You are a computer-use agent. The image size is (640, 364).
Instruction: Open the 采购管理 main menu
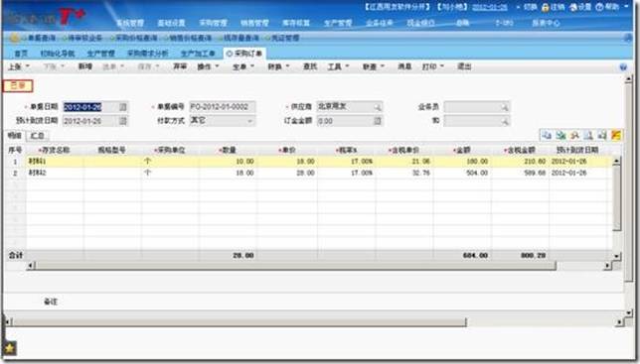point(213,23)
